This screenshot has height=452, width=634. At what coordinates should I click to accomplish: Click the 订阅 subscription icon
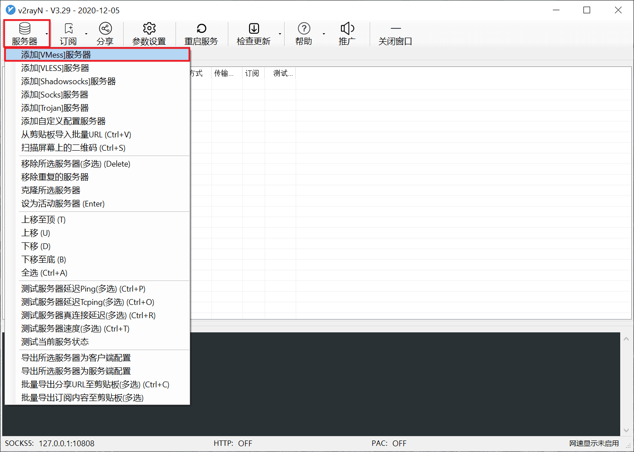coord(68,29)
